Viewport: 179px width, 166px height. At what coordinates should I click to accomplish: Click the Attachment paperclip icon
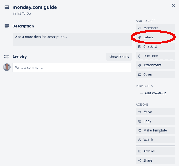pos(140,65)
